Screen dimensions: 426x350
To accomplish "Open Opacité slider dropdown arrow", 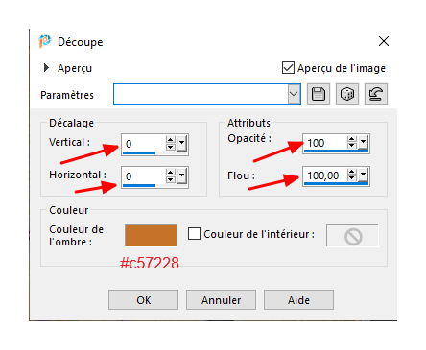I will 364,143.
